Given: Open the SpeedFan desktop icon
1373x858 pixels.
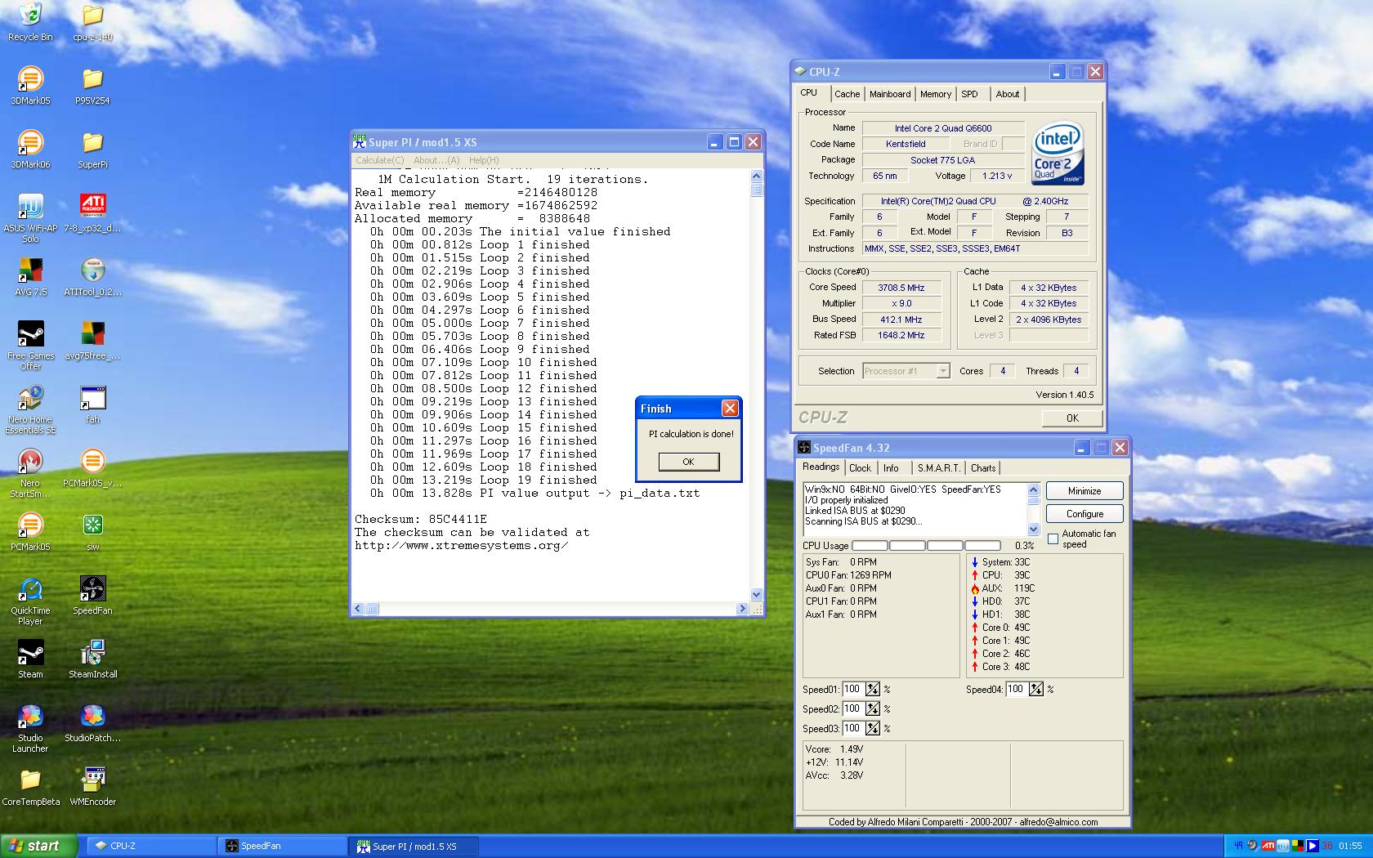Looking at the screenshot, I should click(x=92, y=589).
